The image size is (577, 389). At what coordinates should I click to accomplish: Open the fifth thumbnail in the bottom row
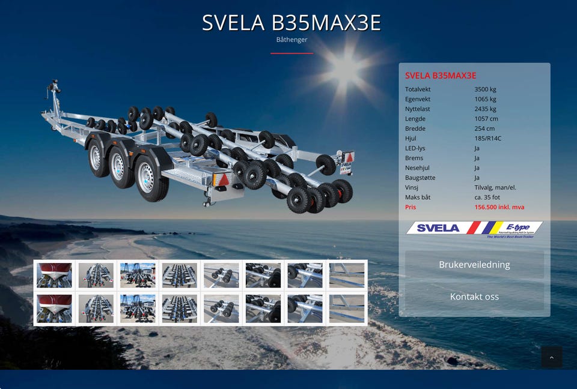click(x=221, y=309)
